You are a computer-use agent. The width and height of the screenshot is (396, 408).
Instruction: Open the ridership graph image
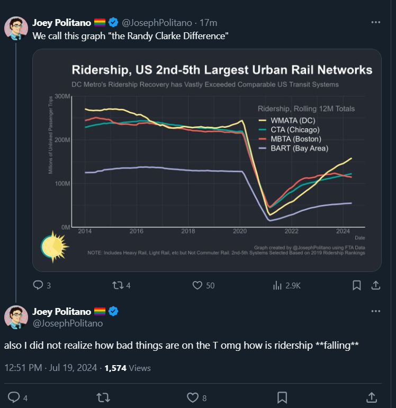pyautogui.click(x=207, y=160)
